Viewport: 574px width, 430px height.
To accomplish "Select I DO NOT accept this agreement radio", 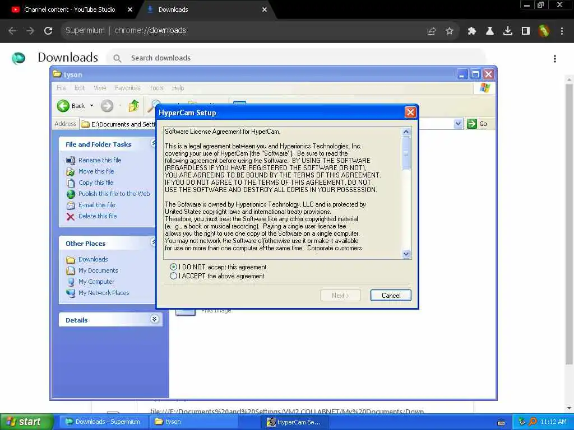I will pos(174,267).
